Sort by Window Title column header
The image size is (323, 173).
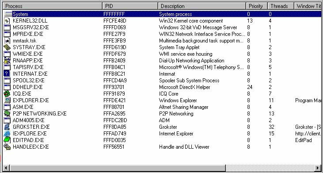[308, 6]
